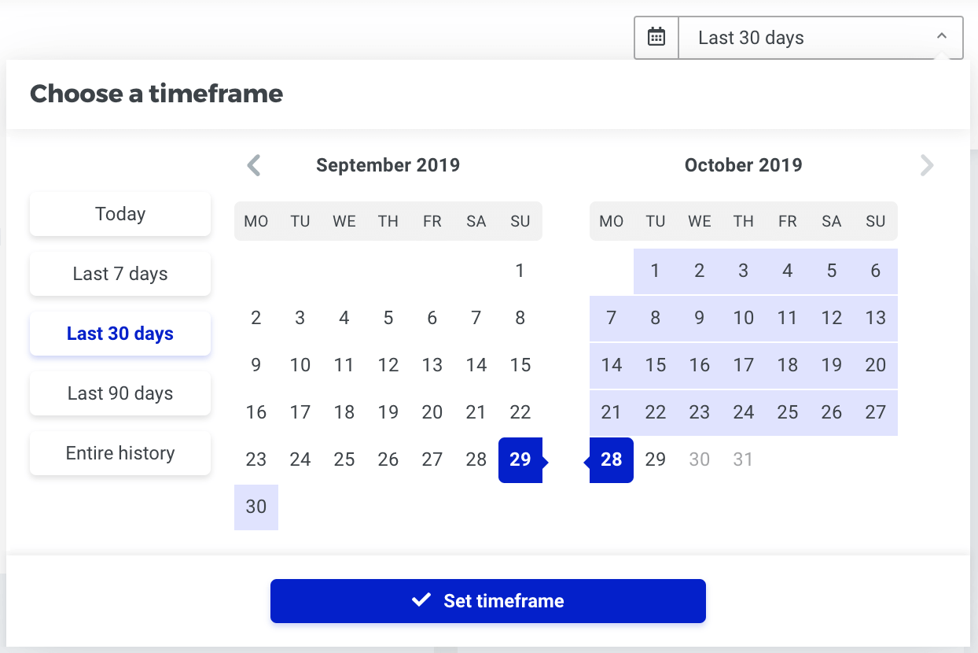Click October 21 in the calendar

point(612,412)
